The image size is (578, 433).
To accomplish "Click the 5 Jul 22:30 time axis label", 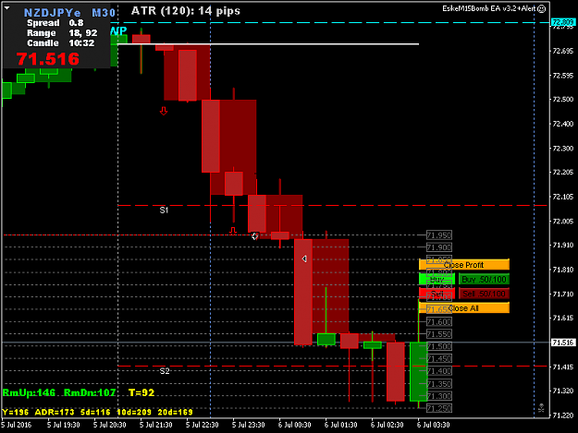I will 202,425.
